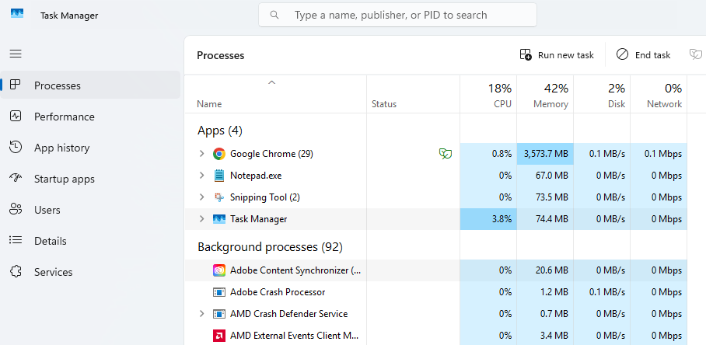
Task: Open the Performance tab
Action: [64, 117]
